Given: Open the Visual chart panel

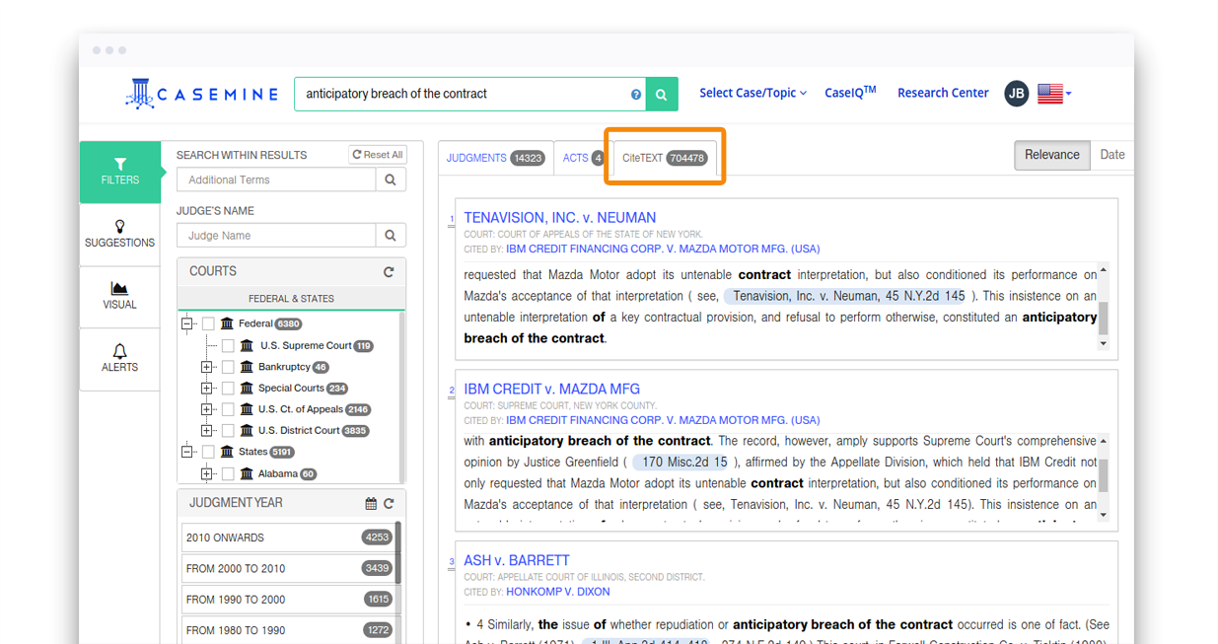Looking at the screenshot, I should click(120, 296).
